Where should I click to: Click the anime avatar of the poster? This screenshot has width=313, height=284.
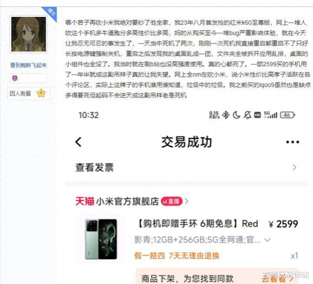pos(29,34)
